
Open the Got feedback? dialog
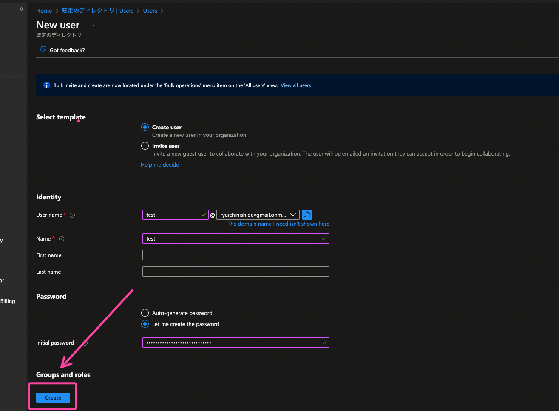[62, 50]
